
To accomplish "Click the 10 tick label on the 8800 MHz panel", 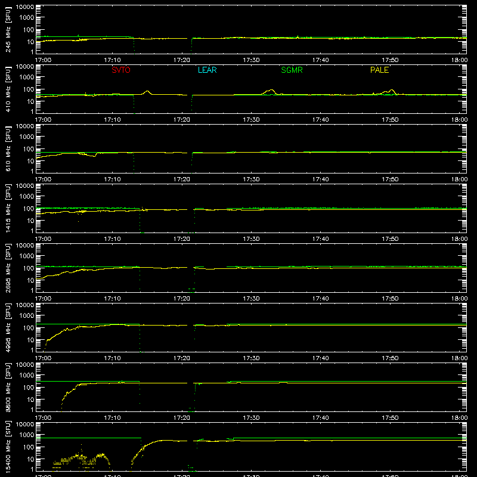I will [x=31, y=399].
